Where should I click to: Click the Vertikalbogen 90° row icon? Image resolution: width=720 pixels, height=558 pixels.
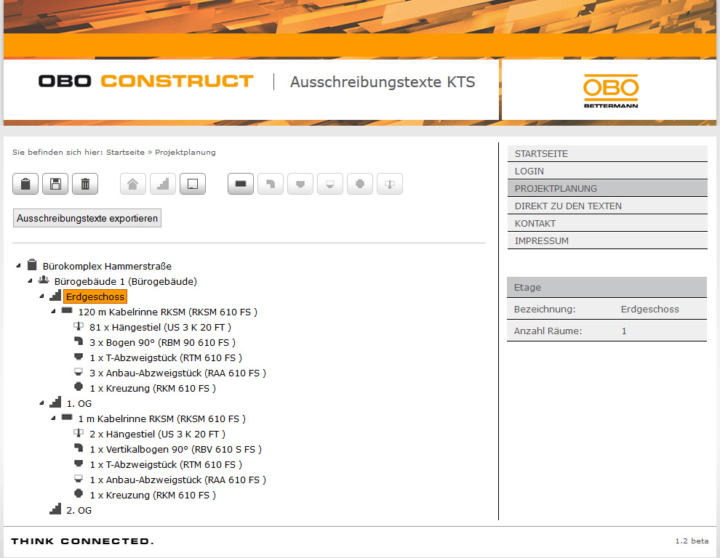(x=79, y=448)
